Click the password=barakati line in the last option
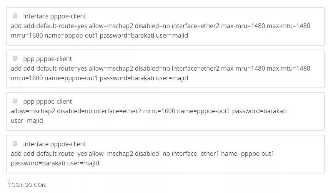This screenshot has width=331, height=193. [55, 163]
